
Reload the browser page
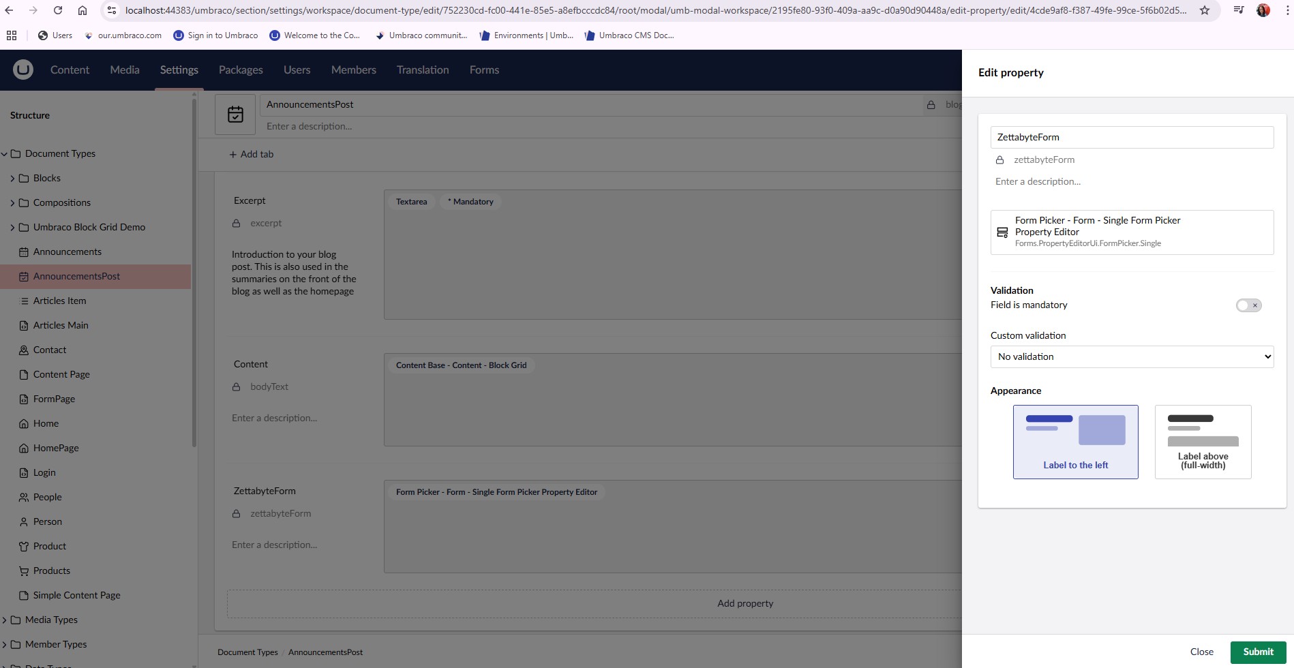58,10
